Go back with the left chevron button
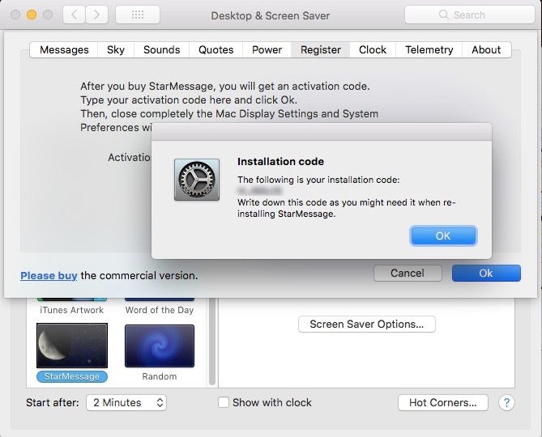542x437 pixels. (x=74, y=15)
